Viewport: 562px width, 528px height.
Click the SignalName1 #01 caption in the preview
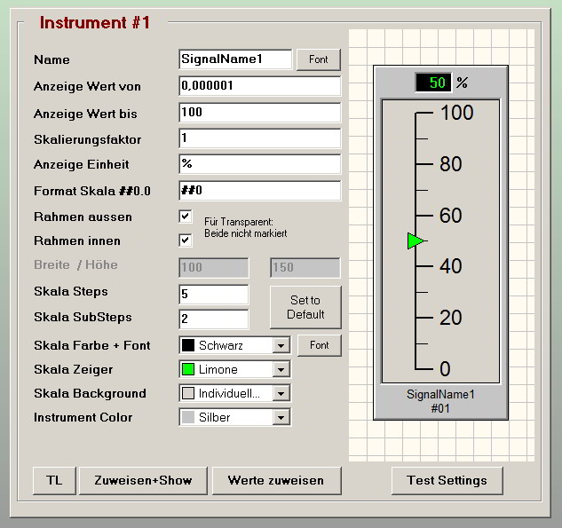tap(440, 401)
